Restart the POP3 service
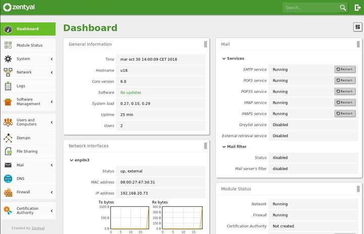Viewport: 364px width, 234px height. 345,80
